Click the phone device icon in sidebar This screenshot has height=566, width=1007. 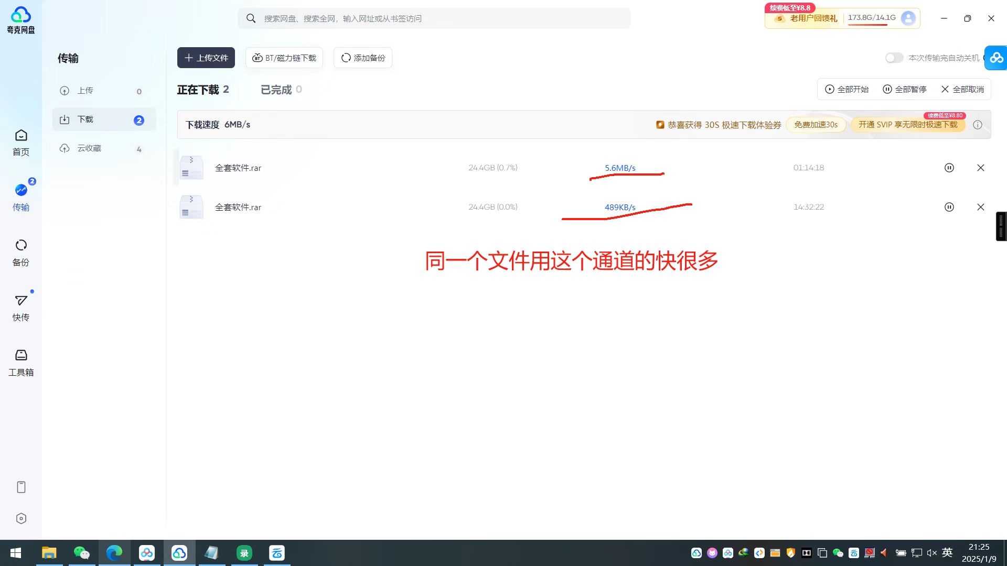pyautogui.click(x=21, y=487)
